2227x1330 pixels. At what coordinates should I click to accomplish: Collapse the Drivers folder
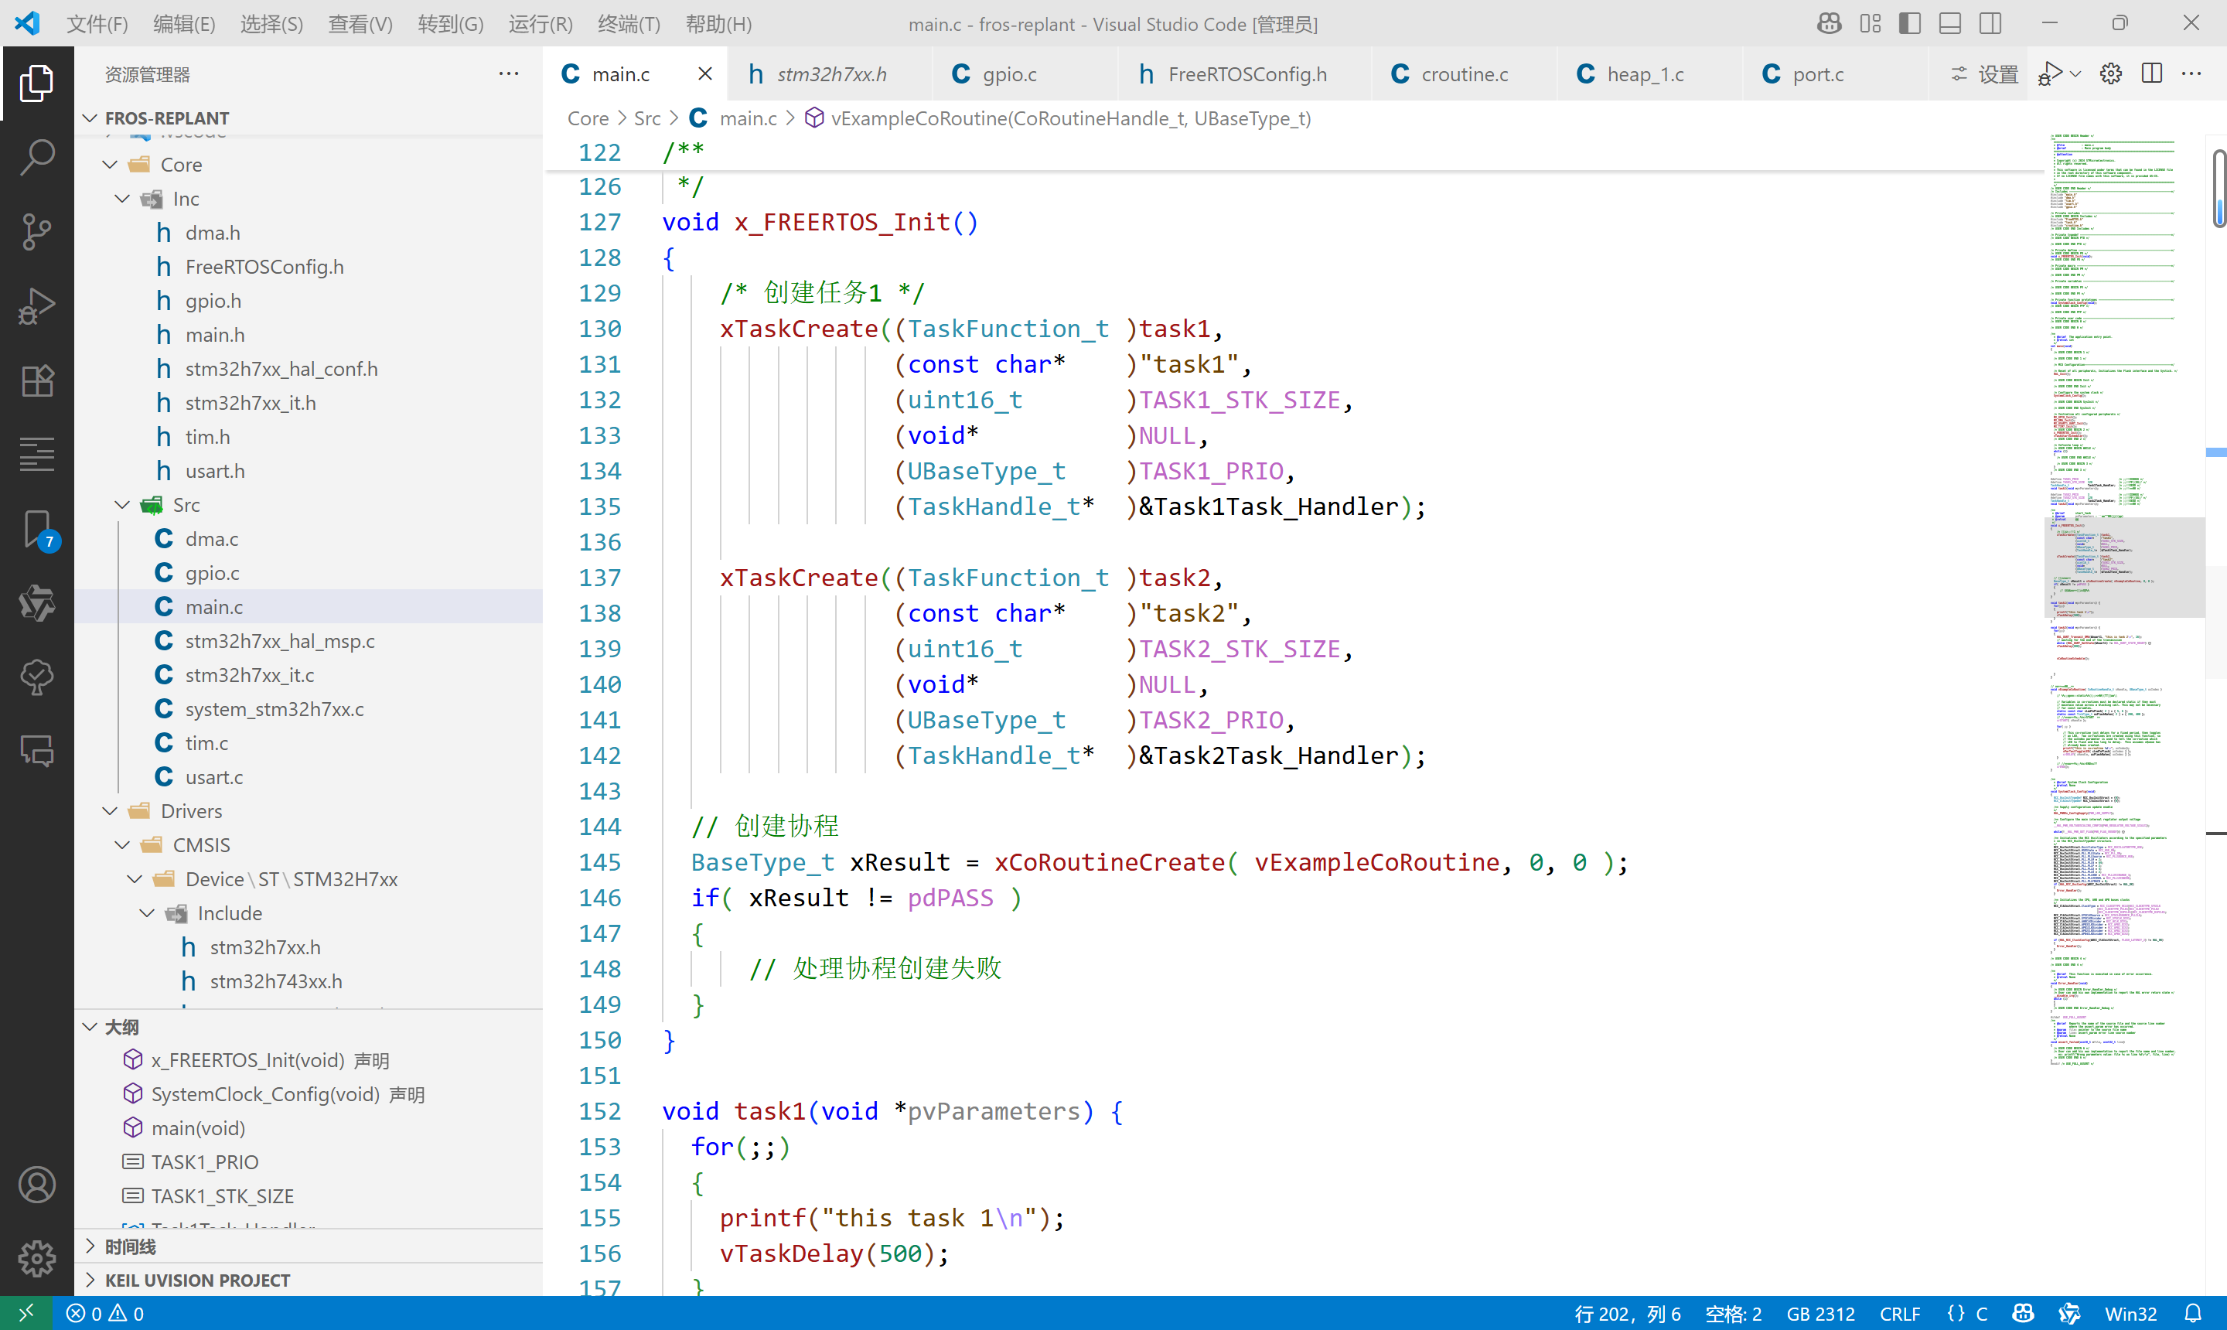coord(111,811)
